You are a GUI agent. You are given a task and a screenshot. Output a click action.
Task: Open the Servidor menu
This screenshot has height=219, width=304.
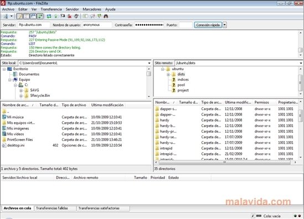(72, 9)
